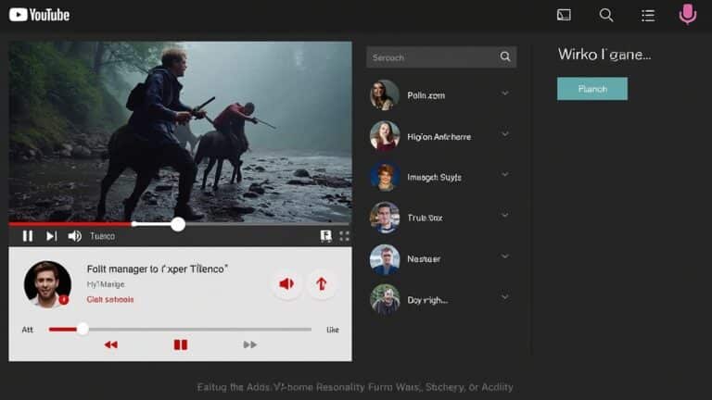Open the list menu icon in header
The width and height of the screenshot is (712, 400).
coord(648,16)
